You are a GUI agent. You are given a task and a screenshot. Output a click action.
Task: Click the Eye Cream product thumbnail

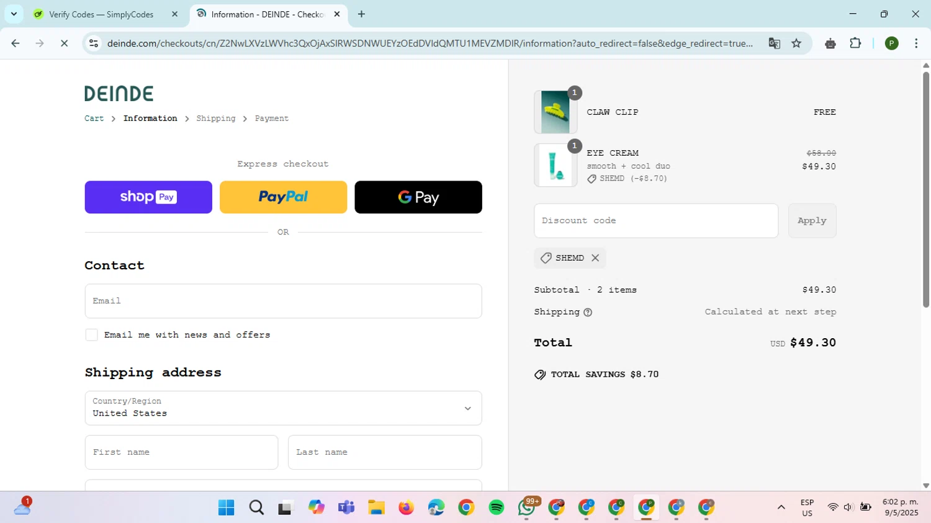[x=555, y=165]
